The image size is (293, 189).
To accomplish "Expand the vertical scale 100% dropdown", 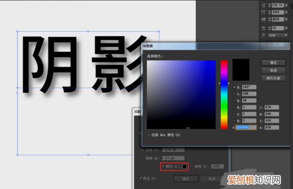I will pyautogui.click(x=286, y=12).
